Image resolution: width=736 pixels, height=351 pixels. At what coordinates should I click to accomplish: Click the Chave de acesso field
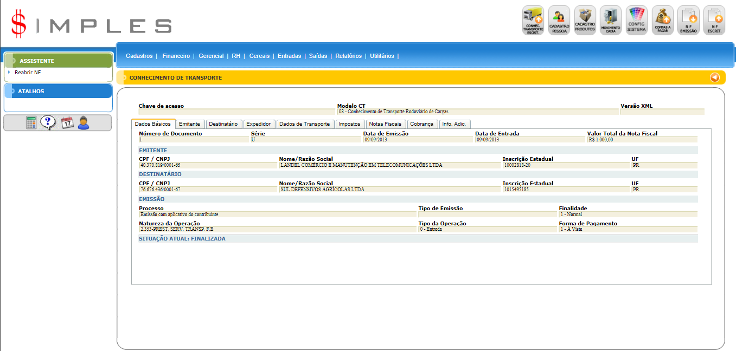pos(236,112)
